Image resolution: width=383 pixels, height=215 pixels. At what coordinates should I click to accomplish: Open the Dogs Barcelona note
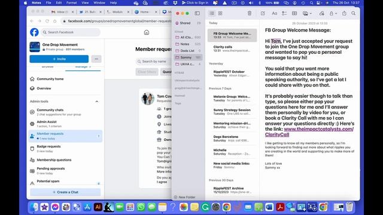point(232,139)
